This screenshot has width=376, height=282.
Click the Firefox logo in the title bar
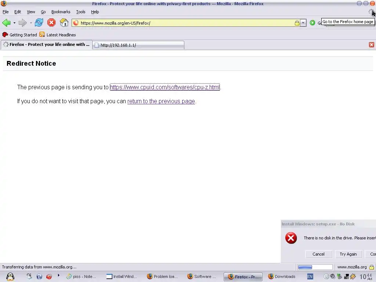(x=4, y=3)
